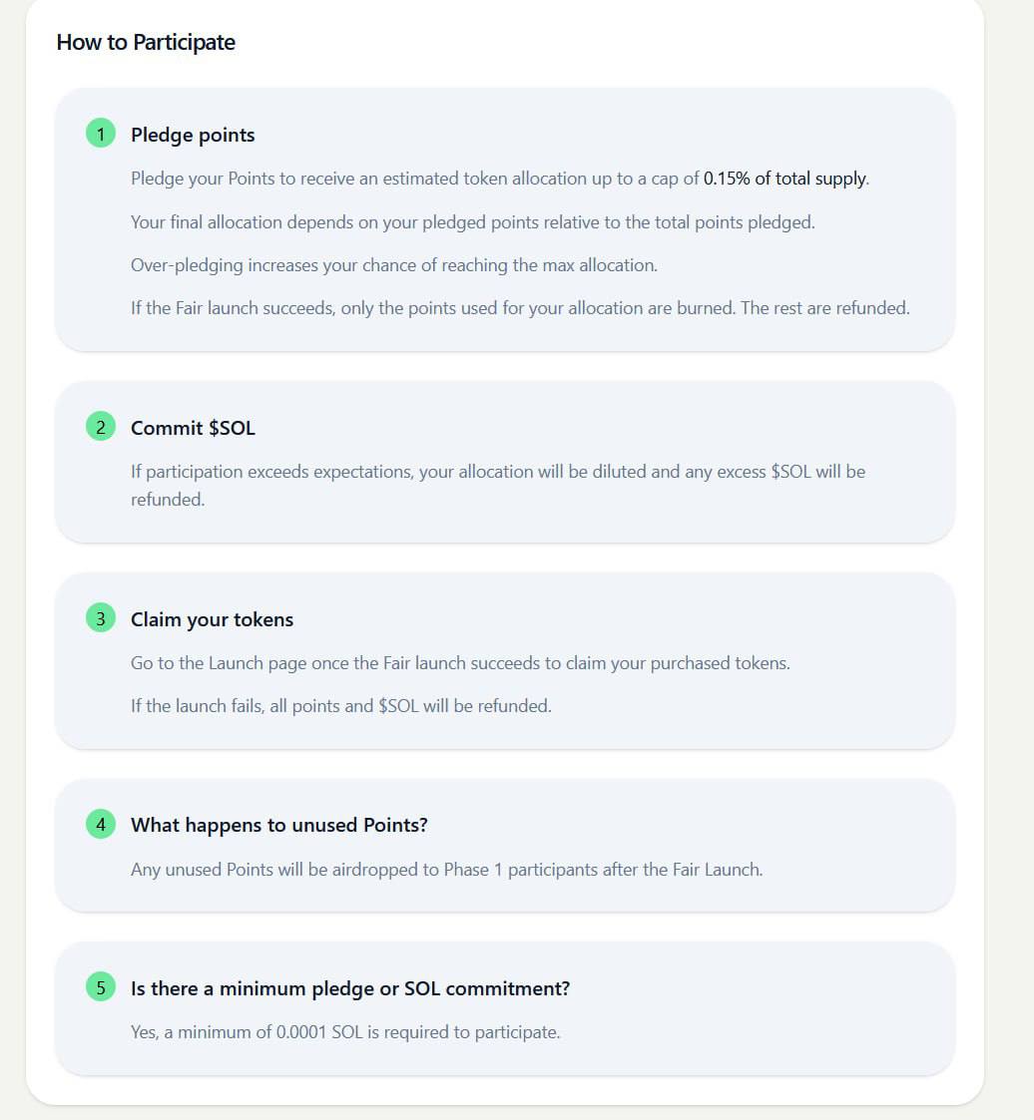Click the green step 1 number badge
The image size is (1034, 1120).
[101, 134]
